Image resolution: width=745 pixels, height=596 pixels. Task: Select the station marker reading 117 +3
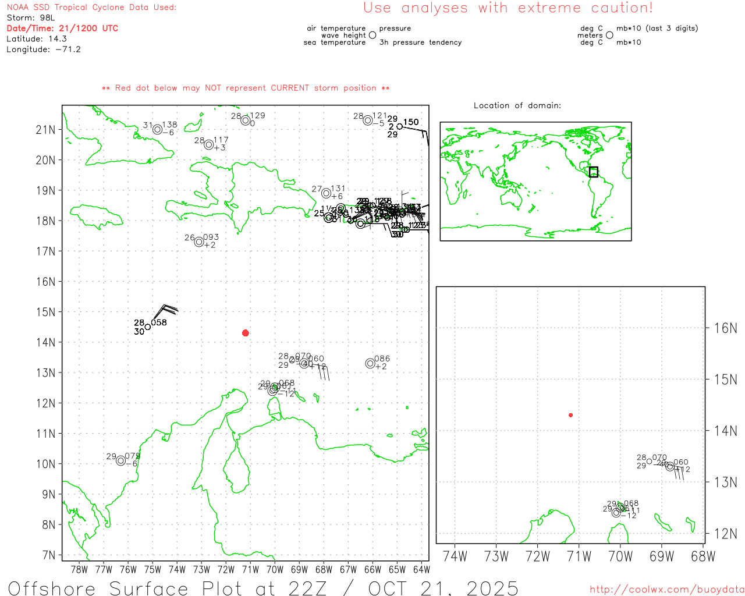[209, 144]
